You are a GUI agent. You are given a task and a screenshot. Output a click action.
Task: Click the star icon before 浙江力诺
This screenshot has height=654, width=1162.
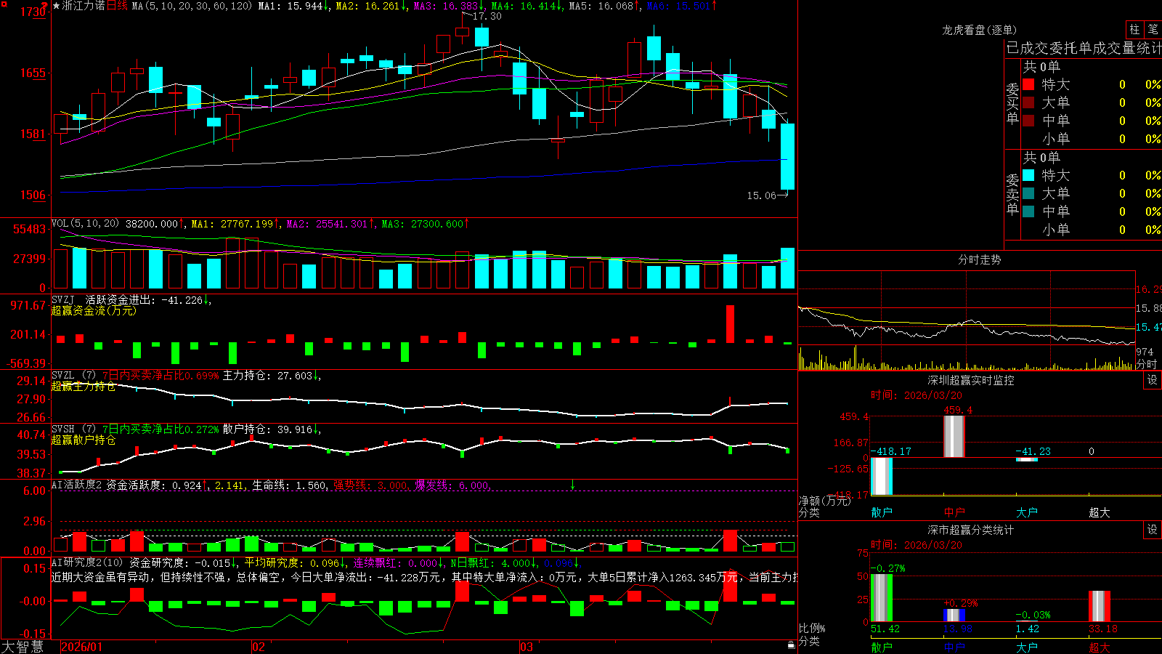click(56, 6)
